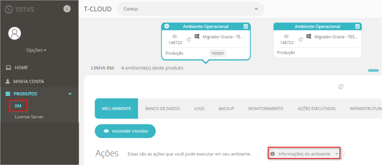The width and height of the screenshot is (382, 165).
Task: Open the calendar icon on environment 148722
Action: [357, 26]
